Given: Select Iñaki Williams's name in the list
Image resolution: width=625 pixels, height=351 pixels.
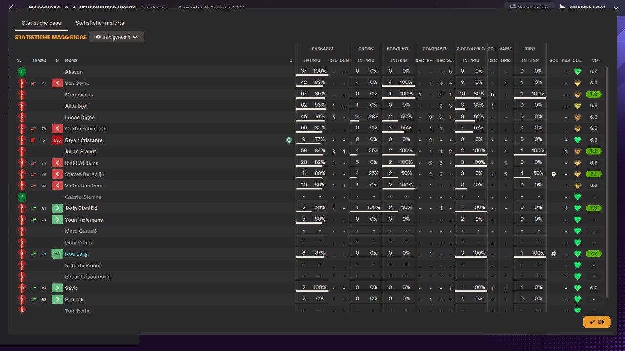Looking at the screenshot, I should pos(82,163).
